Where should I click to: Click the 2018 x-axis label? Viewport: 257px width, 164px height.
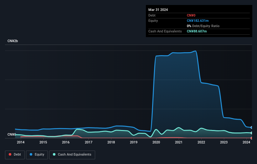pyautogui.click(x=111, y=142)
